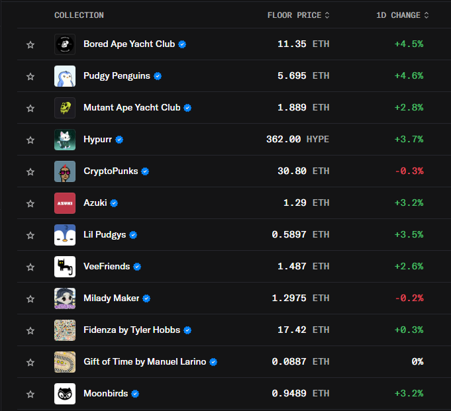Click the 0% change for Gift of Time
451x411 pixels.
[x=417, y=361]
